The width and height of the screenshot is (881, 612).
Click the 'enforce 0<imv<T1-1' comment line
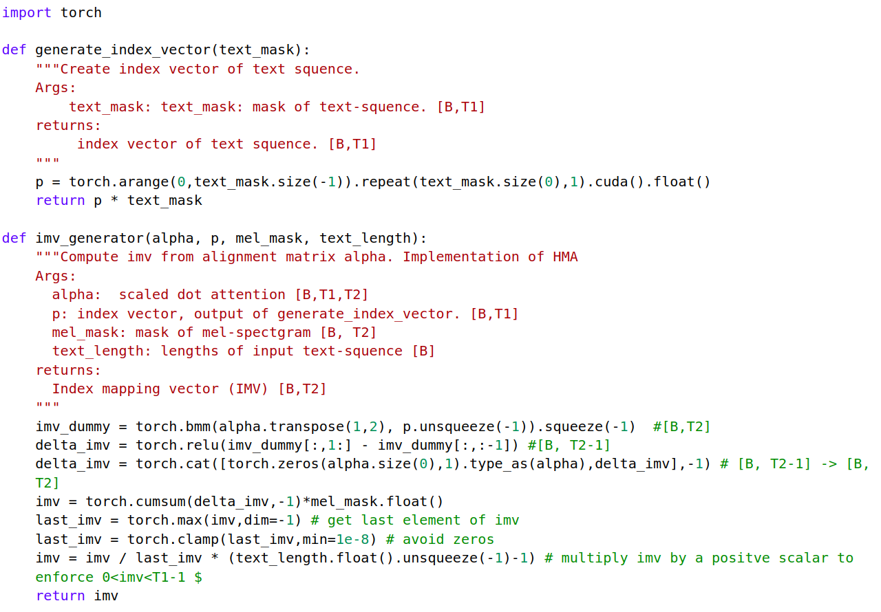tap(119, 577)
